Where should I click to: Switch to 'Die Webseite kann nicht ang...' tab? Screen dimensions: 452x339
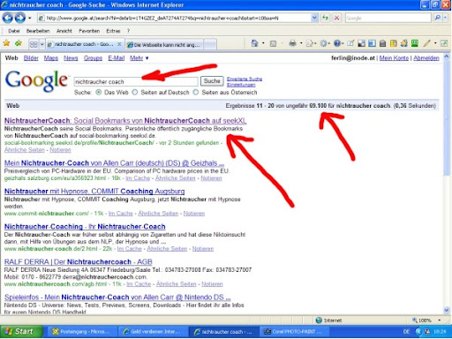[164, 45]
